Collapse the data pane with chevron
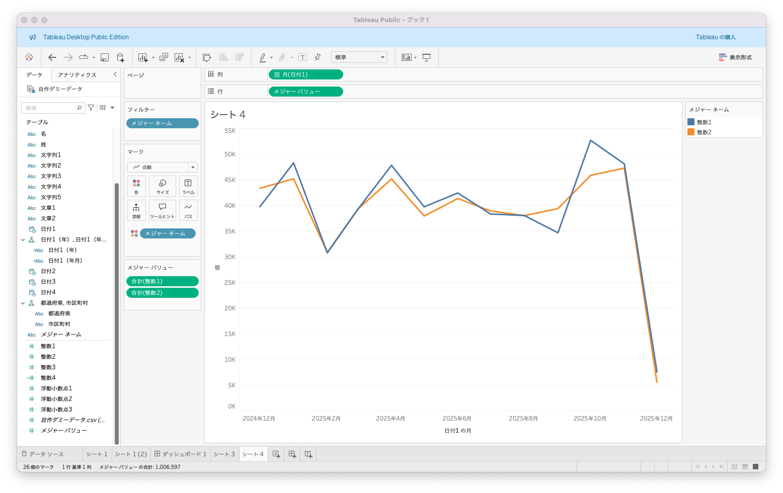Screen dimensions: 783x493 [115, 74]
